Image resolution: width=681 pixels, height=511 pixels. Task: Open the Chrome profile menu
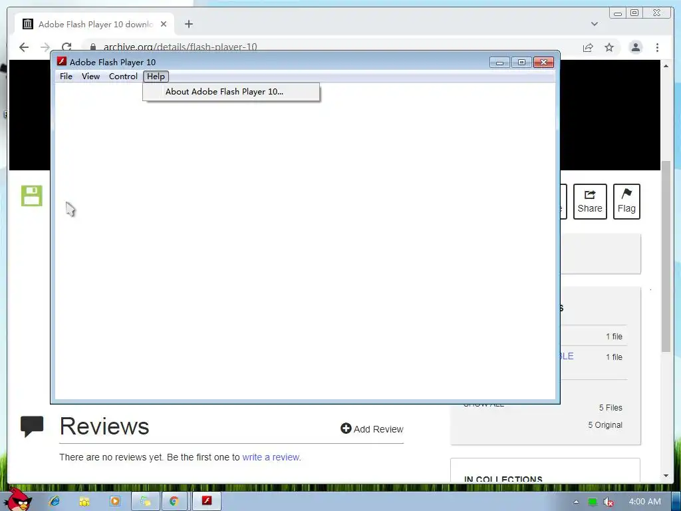click(635, 47)
